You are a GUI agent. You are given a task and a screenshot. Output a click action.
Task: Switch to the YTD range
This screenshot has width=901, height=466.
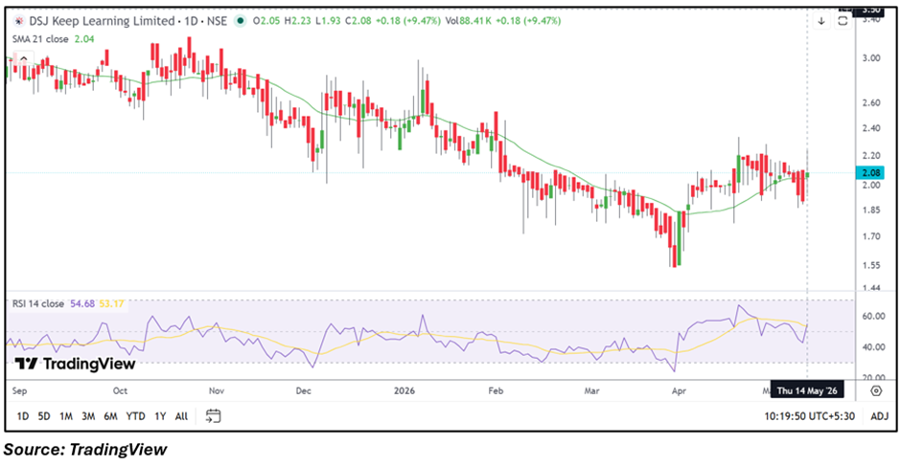[135, 416]
